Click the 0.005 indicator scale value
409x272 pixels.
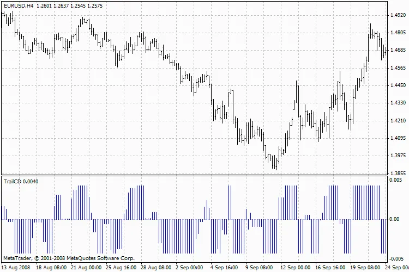pyautogui.click(x=396, y=180)
